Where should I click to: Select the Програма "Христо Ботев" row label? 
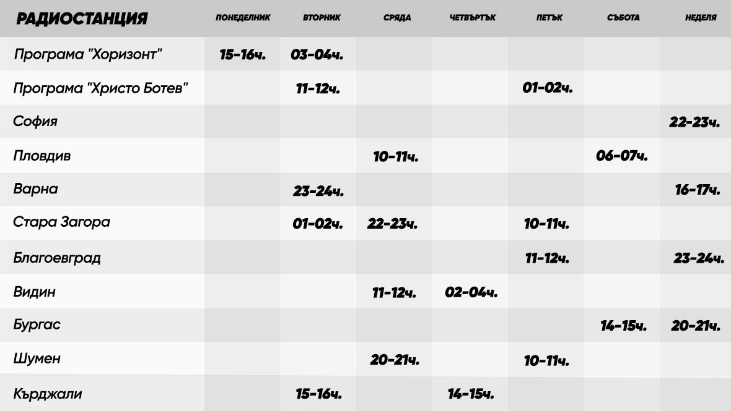click(100, 88)
